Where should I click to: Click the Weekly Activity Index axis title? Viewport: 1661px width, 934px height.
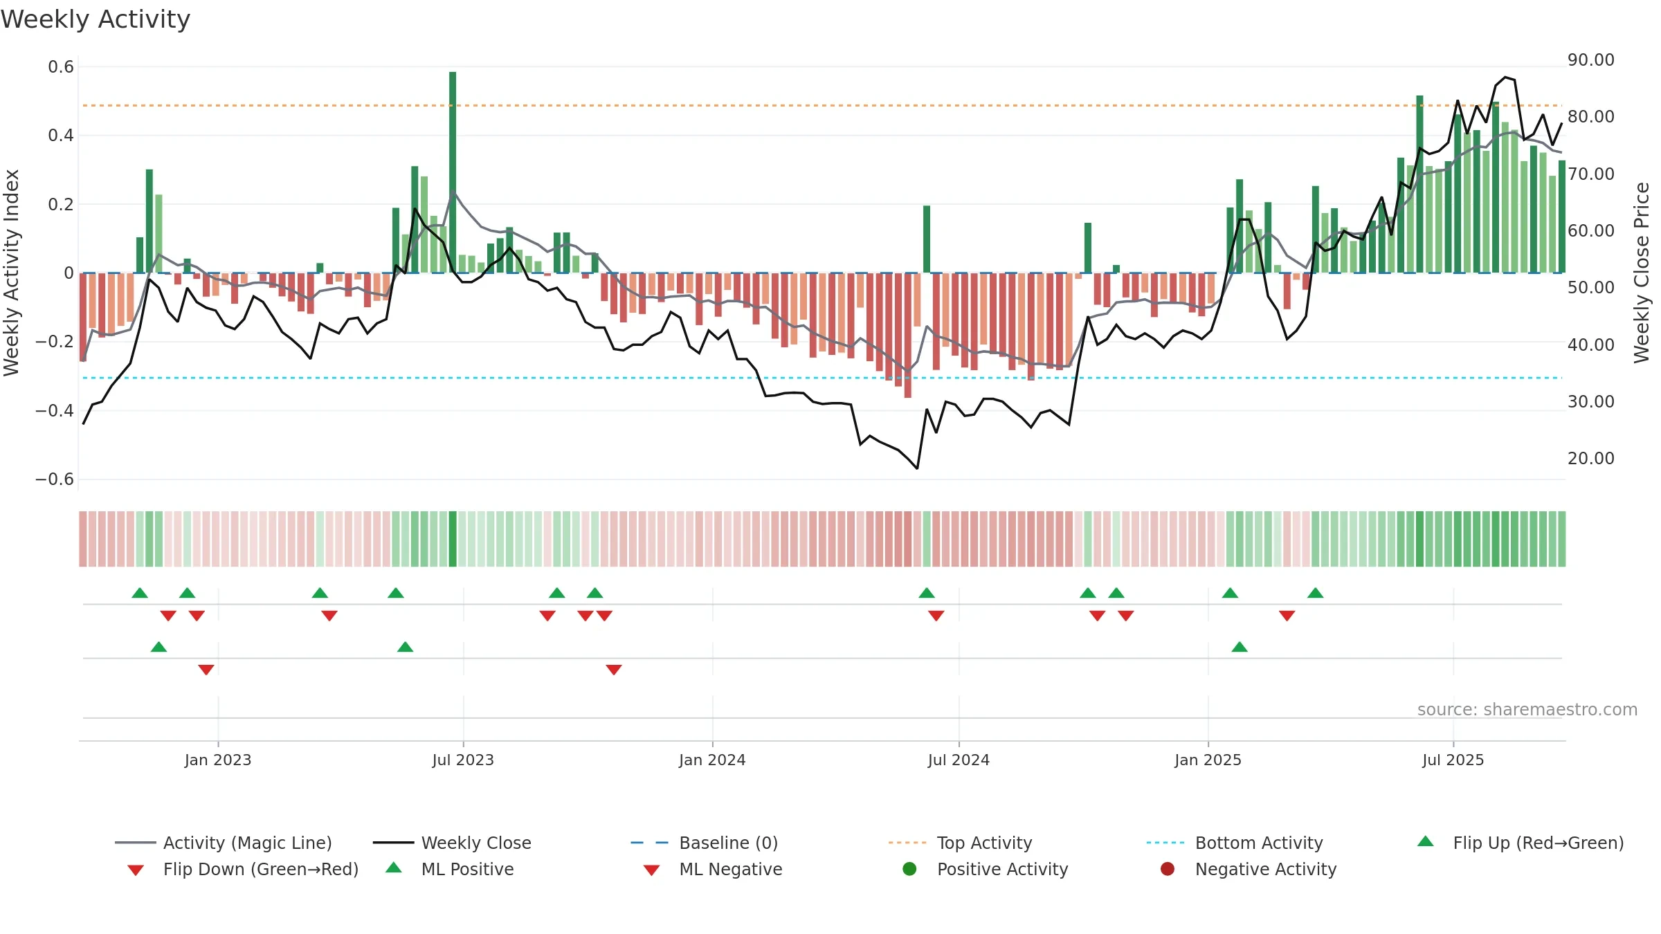(11, 273)
